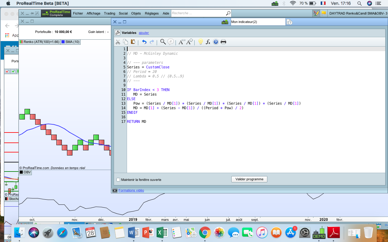Open the Trading menu
The image size is (388, 242).
click(x=109, y=13)
